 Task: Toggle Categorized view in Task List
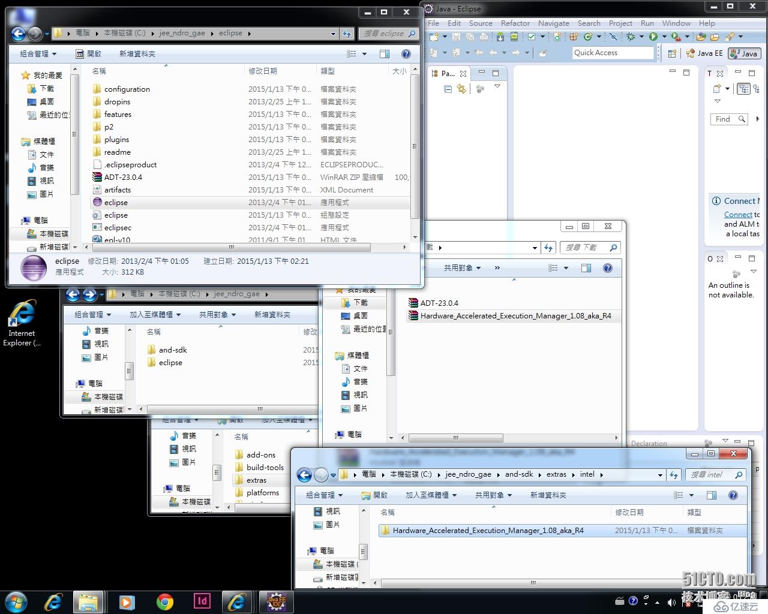(744, 89)
